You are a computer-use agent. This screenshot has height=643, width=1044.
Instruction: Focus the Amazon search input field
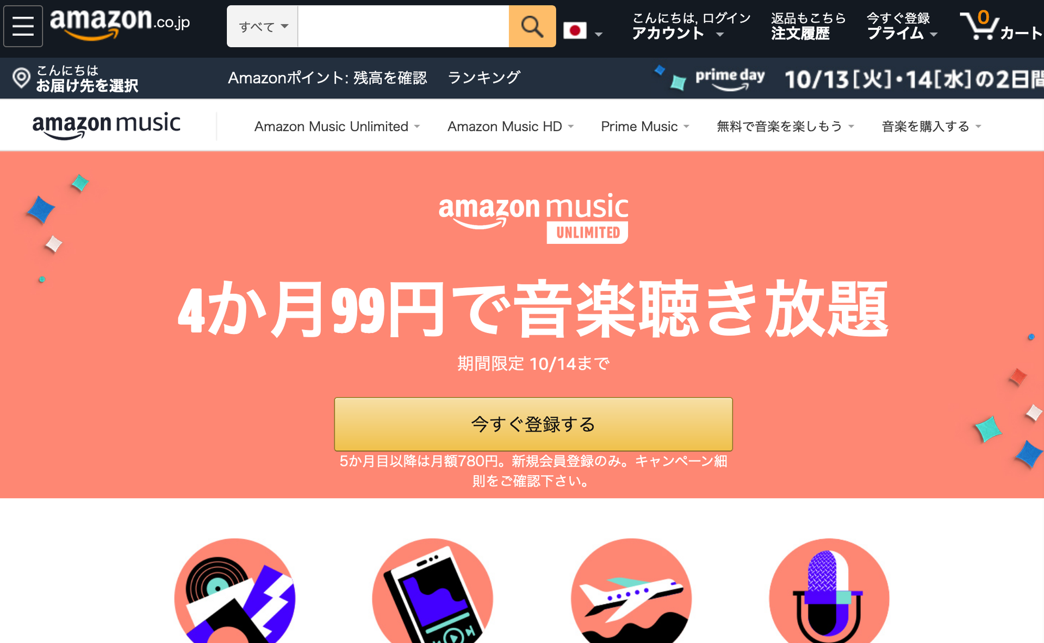click(x=403, y=26)
